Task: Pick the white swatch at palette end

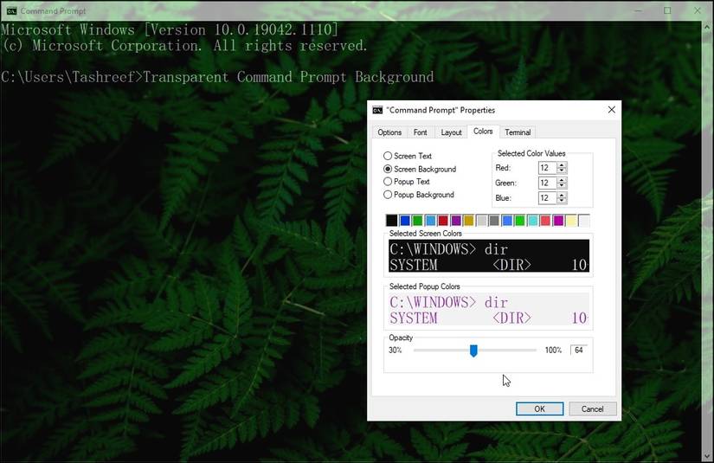Action: click(x=584, y=221)
